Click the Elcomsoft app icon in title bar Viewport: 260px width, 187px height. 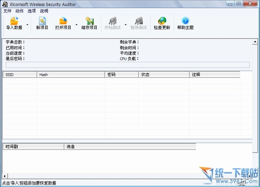[x=5, y=4]
